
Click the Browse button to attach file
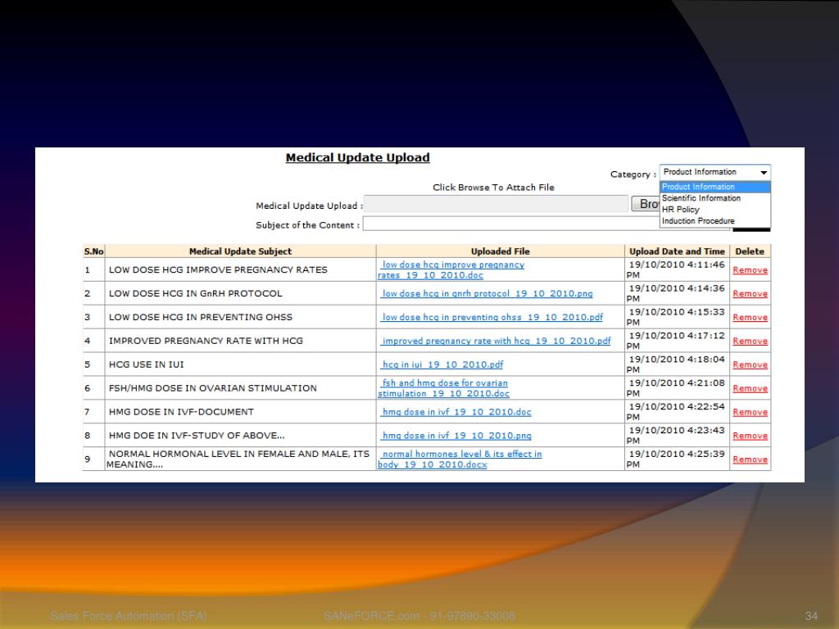(646, 204)
